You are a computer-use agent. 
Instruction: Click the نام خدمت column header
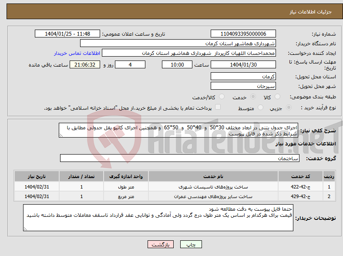tap(213, 176)
